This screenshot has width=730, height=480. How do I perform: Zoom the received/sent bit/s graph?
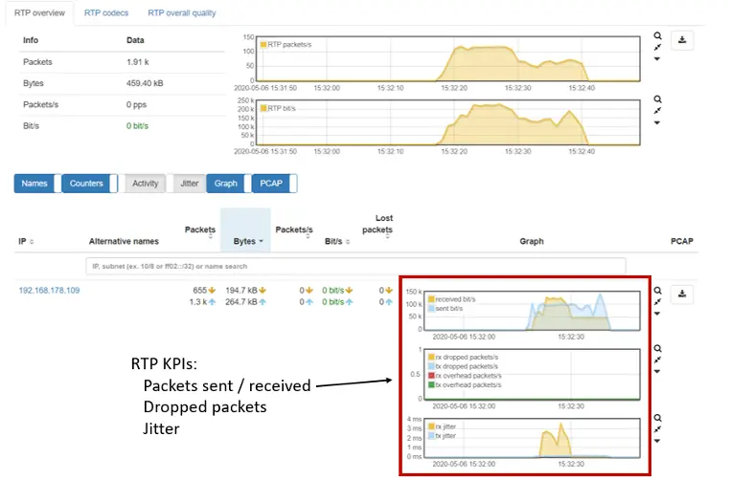[657, 291]
